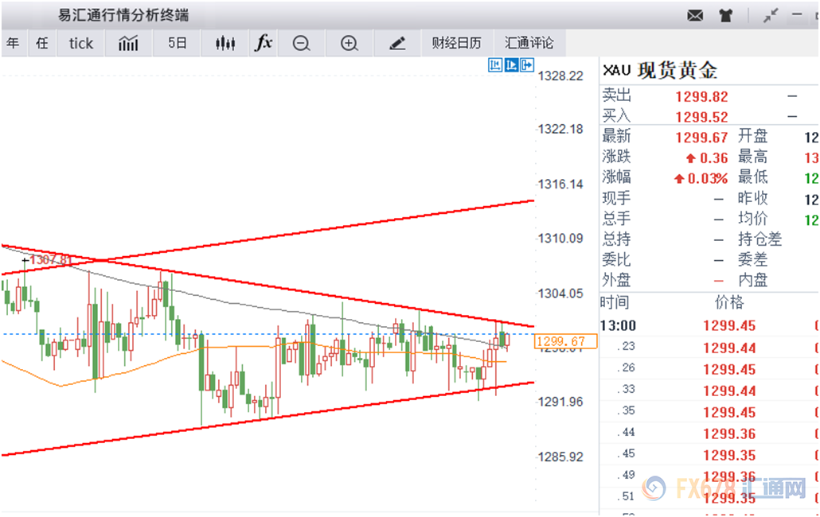Zoom in the chart with plus magnifier
The width and height of the screenshot is (820, 517).
pos(349,44)
